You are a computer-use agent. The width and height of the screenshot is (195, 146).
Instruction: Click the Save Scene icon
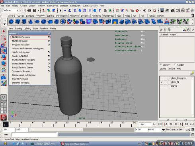click(x=35, y=10)
